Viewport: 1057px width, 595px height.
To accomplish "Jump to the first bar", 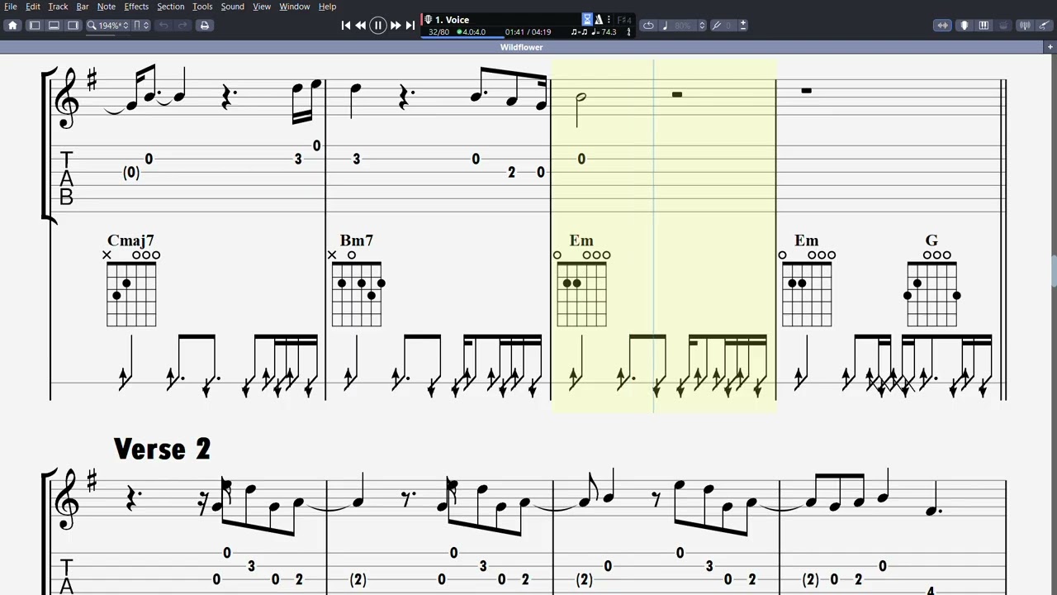I will (346, 26).
